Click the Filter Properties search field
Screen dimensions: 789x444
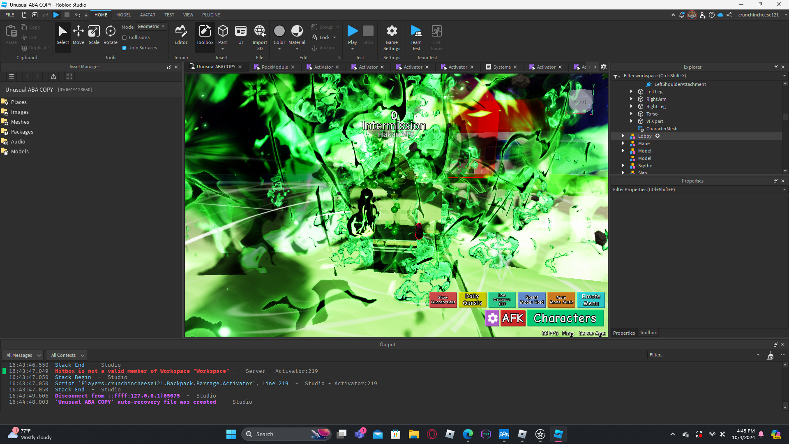[x=699, y=190]
